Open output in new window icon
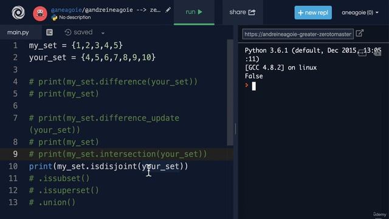 pos(359,33)
